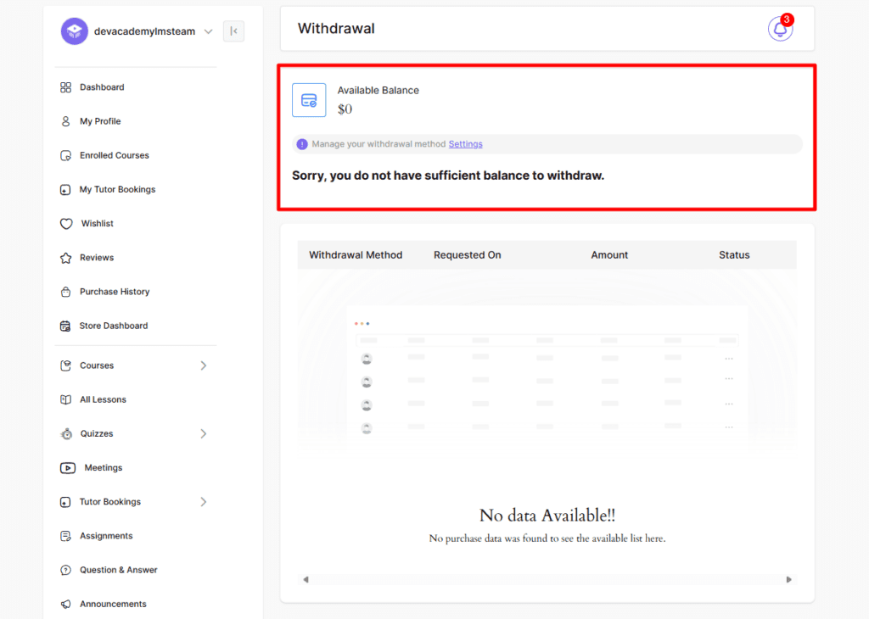Open the Dashboard via the grid icon
Screen dimensions: 869x619
click(65, 86)
